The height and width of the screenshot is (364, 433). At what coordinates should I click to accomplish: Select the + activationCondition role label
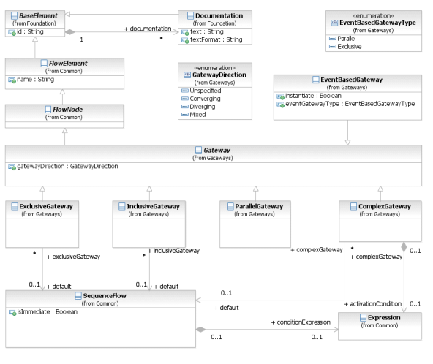(373, 304)
